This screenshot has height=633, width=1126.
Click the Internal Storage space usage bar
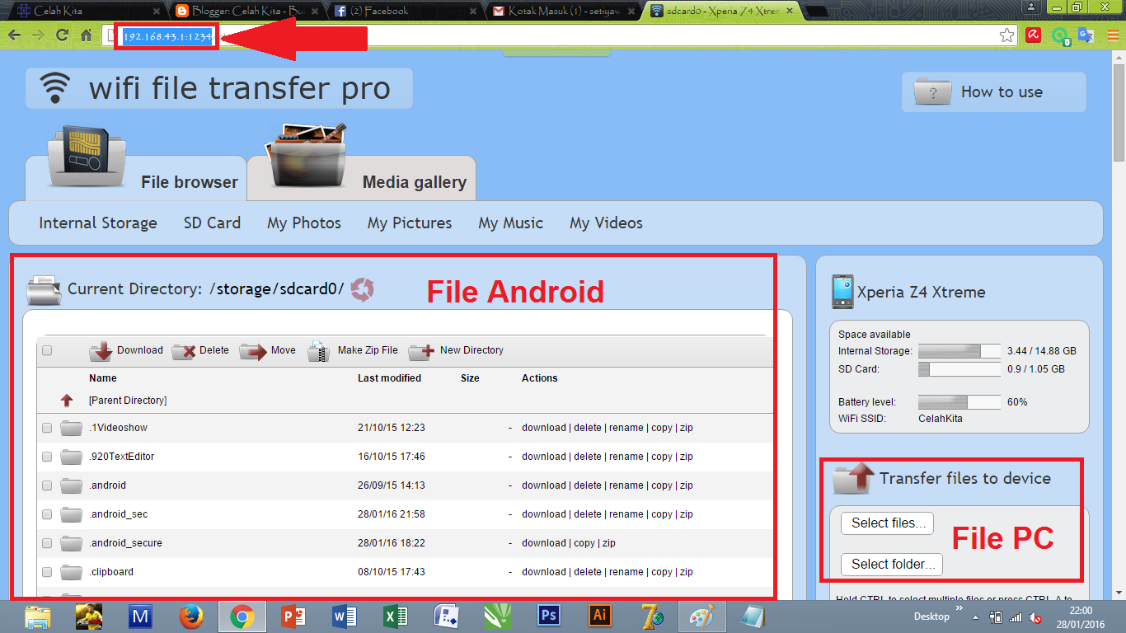pos(959,351)
